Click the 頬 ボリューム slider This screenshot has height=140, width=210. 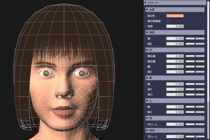point(195,124)
